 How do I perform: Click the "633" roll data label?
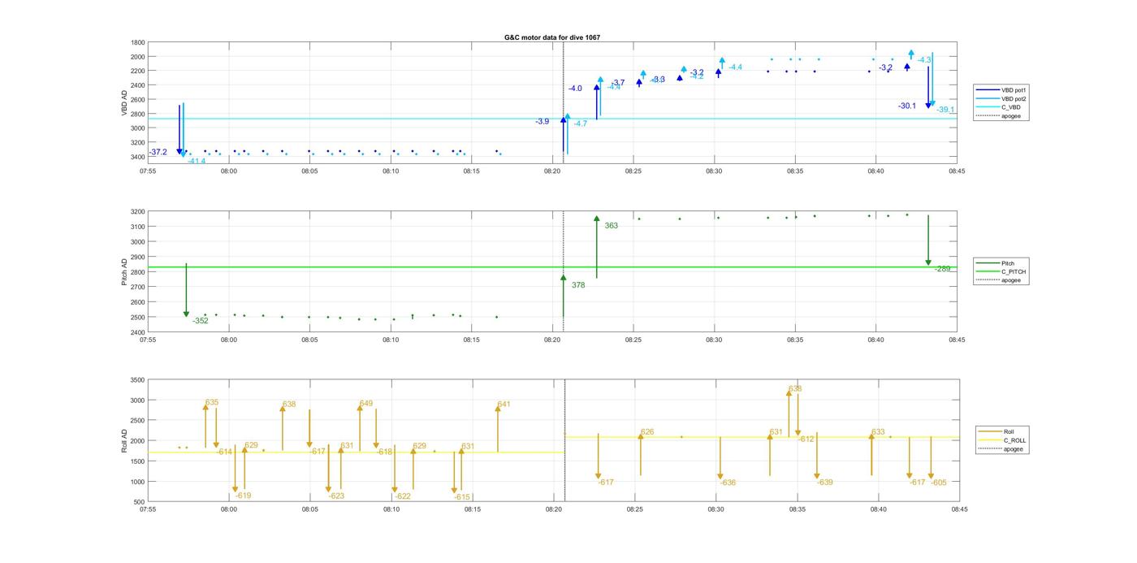tap(878, 432)
